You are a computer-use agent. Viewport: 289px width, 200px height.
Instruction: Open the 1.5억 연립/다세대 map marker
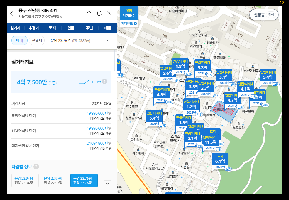pyautogui.click(x=183, y=122)
